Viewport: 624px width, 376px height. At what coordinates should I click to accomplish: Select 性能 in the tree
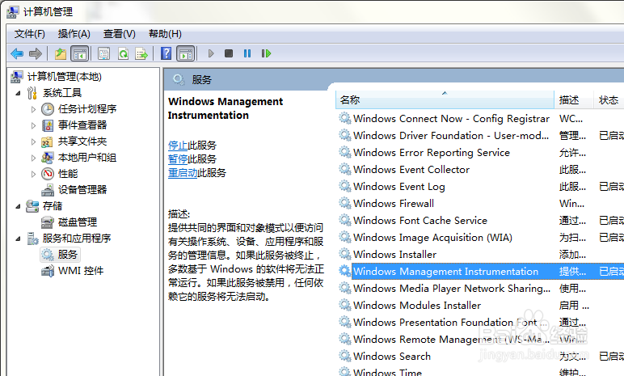pos(68,174)
